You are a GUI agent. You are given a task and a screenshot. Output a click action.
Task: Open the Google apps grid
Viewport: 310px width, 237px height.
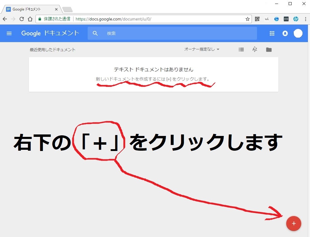tap(272, 33)
